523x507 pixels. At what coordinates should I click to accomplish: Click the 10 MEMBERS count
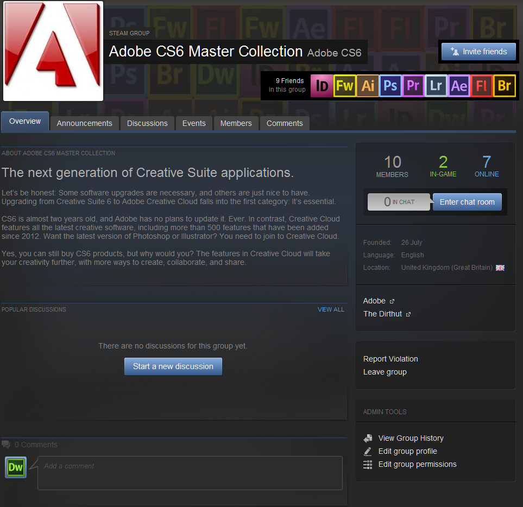[x=392, y=166]
